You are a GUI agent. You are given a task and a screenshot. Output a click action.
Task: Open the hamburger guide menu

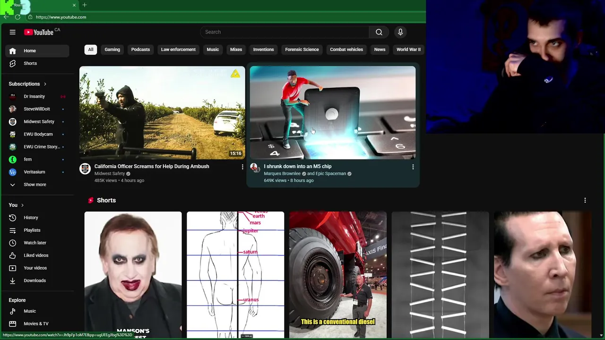(13, 32)
